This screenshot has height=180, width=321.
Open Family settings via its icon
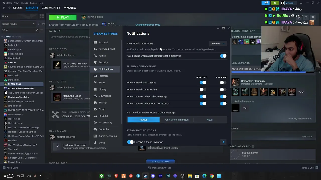(95, 56)
